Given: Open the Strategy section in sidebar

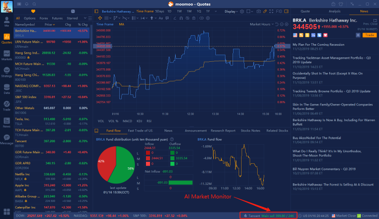Looking at the screenshot, I should pyautogui.click(x=7, y=72).
